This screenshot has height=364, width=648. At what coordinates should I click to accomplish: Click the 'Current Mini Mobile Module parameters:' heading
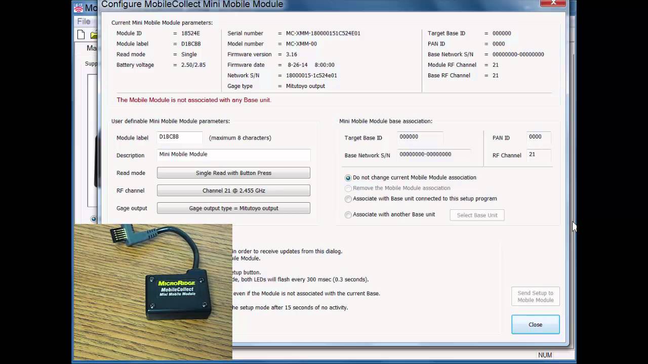tap(162, 23)
